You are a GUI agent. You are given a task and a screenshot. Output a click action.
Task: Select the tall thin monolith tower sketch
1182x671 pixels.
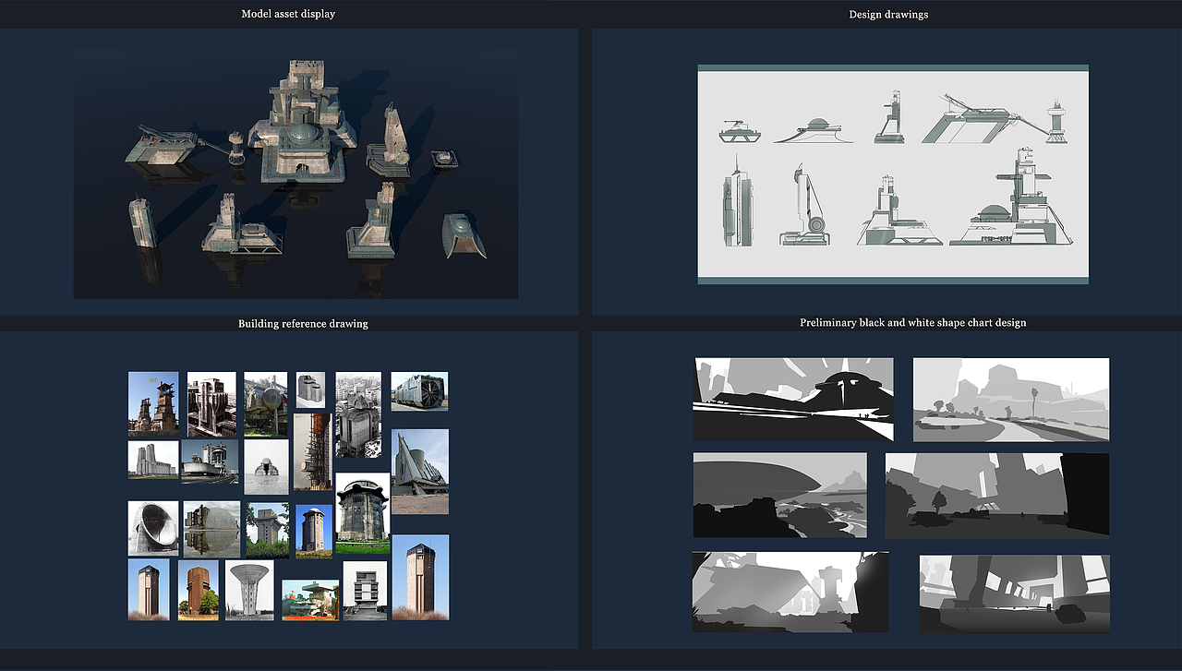pyautogui.click(x=738, y=202)
